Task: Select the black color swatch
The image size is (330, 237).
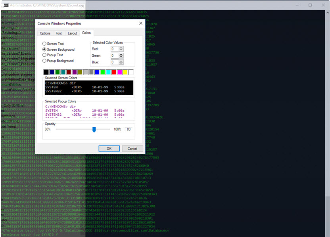Action: [46, 72]
